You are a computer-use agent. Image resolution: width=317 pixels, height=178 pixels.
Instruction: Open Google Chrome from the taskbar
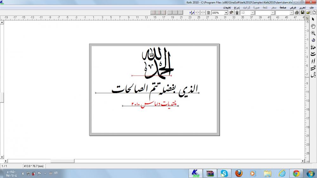296,173
